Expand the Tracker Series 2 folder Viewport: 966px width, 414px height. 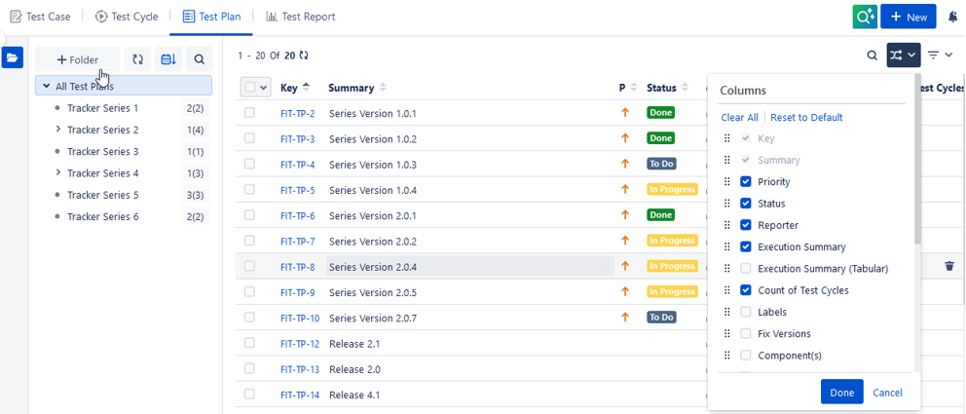[57, 130]
